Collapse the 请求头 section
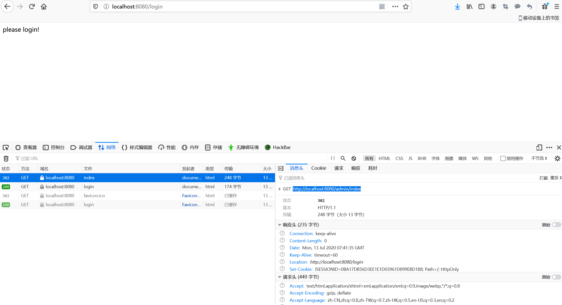 (279, 277)
